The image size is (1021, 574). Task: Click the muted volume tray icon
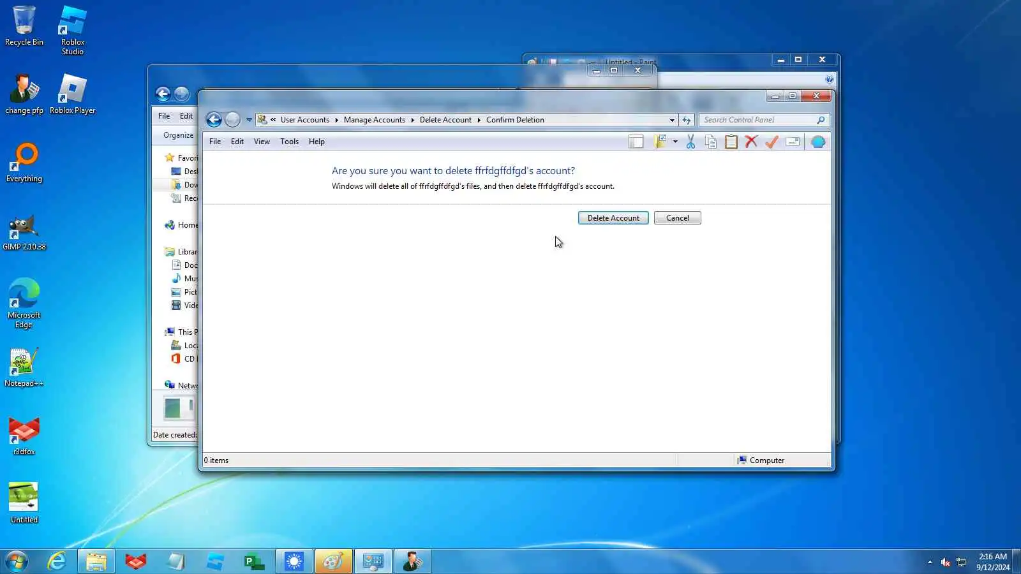click(x=946, y=562)
